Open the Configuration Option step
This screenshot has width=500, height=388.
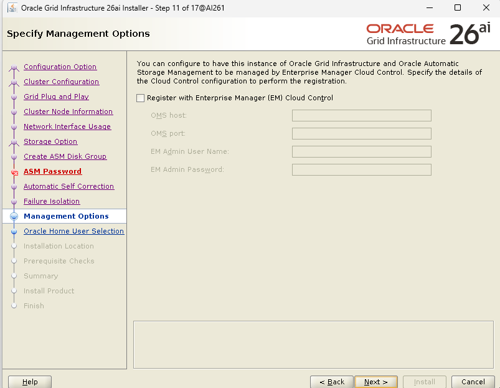pos(60,67)
